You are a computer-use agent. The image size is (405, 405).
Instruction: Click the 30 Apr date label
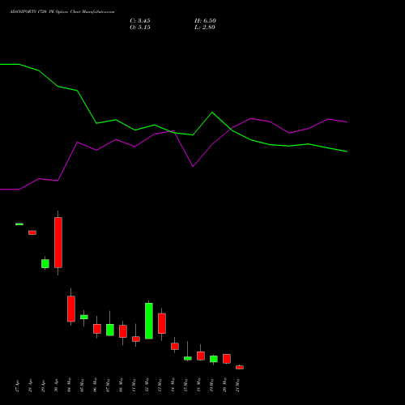click(56, 386)
